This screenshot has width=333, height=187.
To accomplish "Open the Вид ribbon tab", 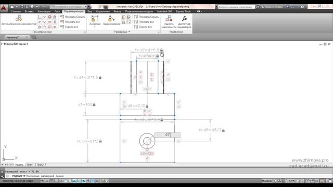I will point(90,11).
